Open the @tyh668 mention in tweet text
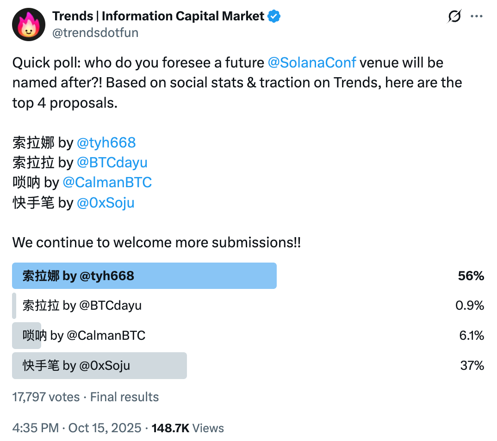 coord(106,142)
